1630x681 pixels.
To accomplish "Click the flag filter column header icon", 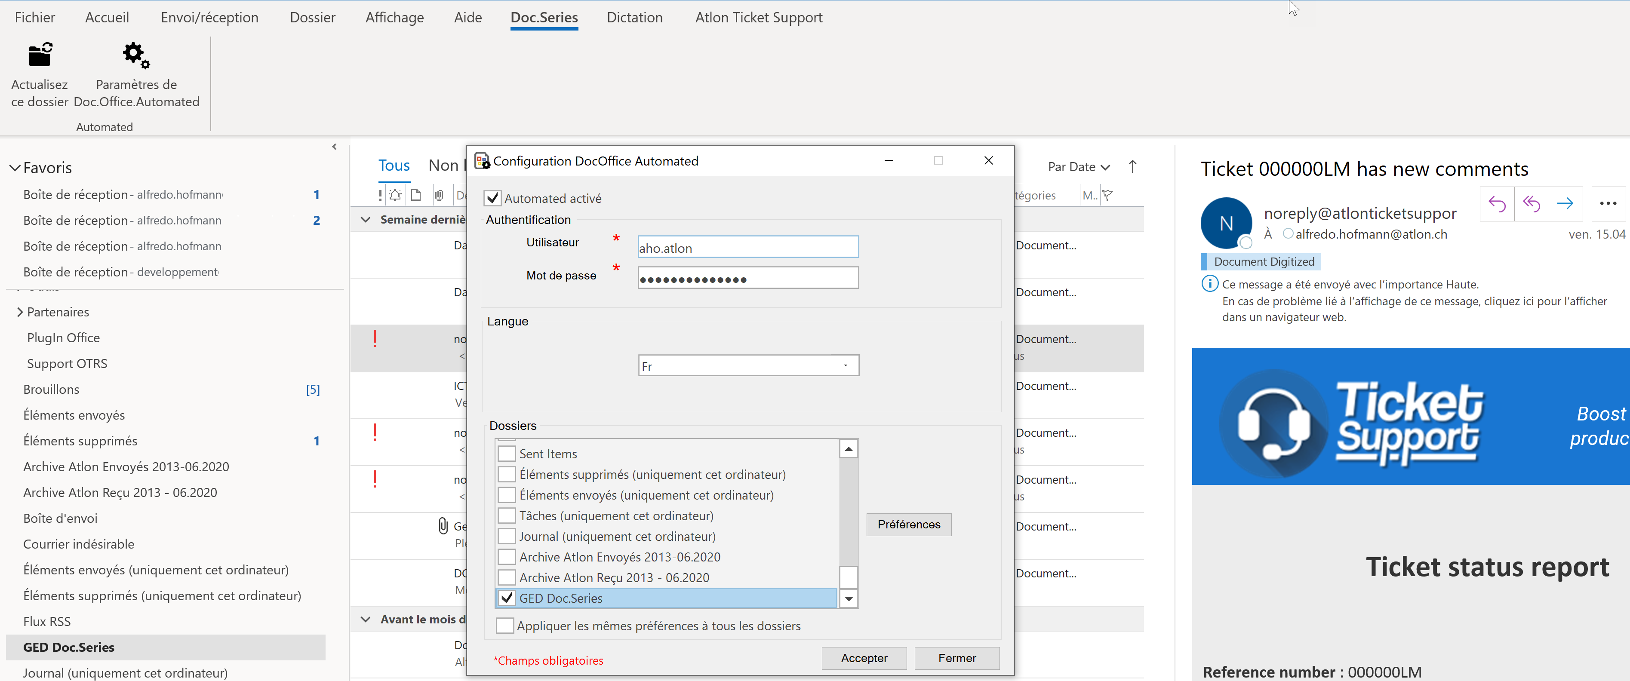I will [x=1107, y=195].
